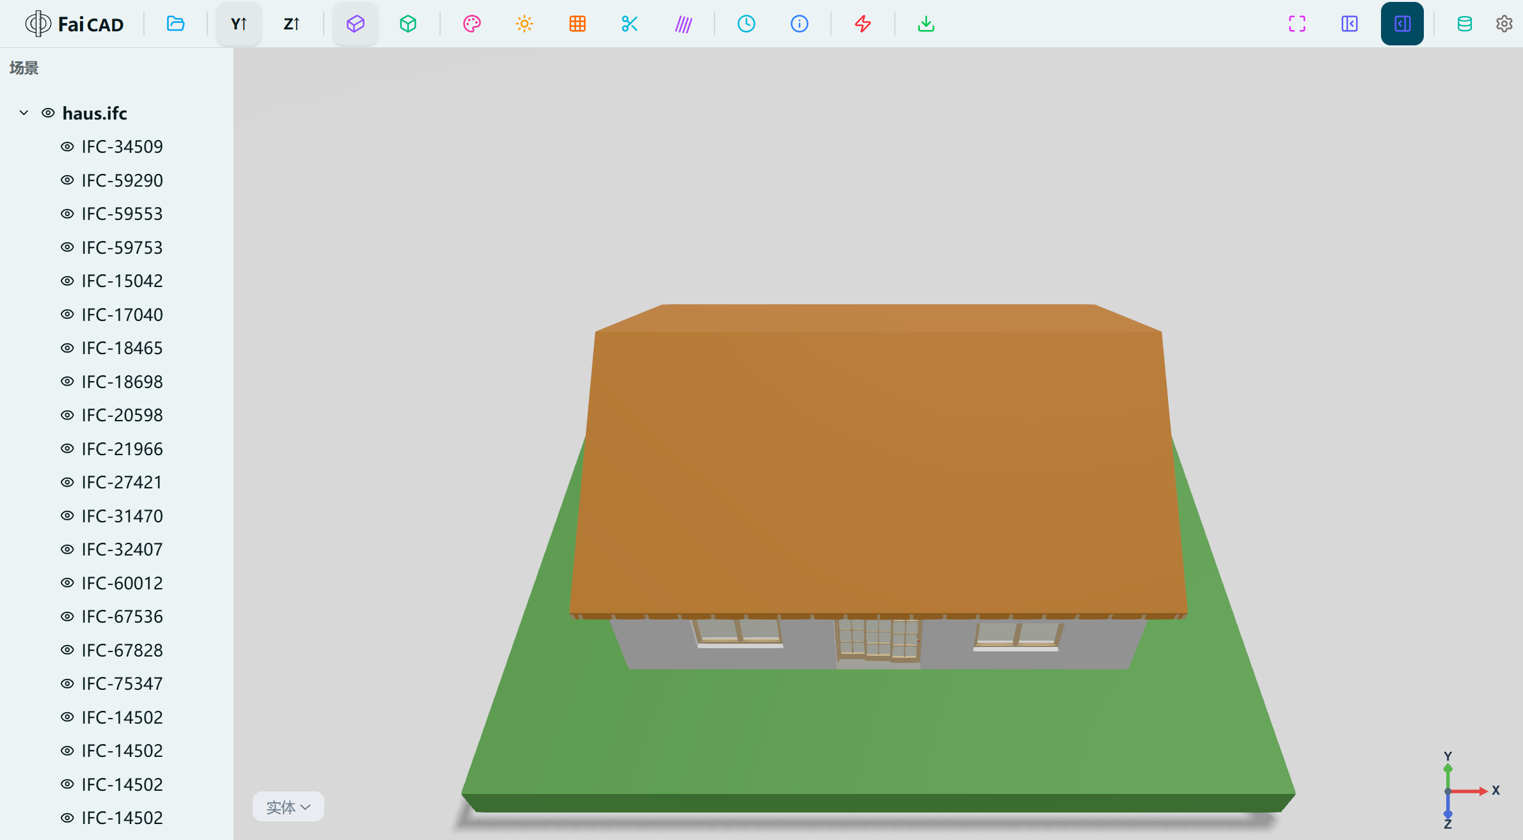1523x840 pixels.
Task: Open file with the folder icon
Action: 175,24
